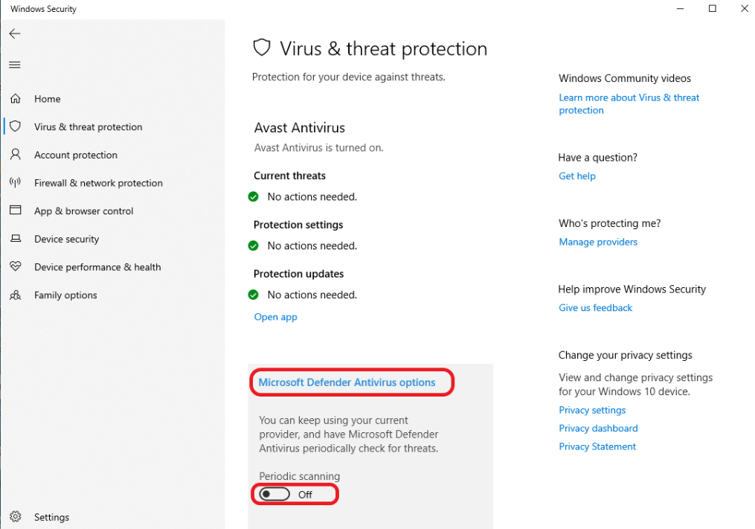This screenshot has width=755, height=529.
Task: Open the Privacy dashboard link
Action: 598,429
